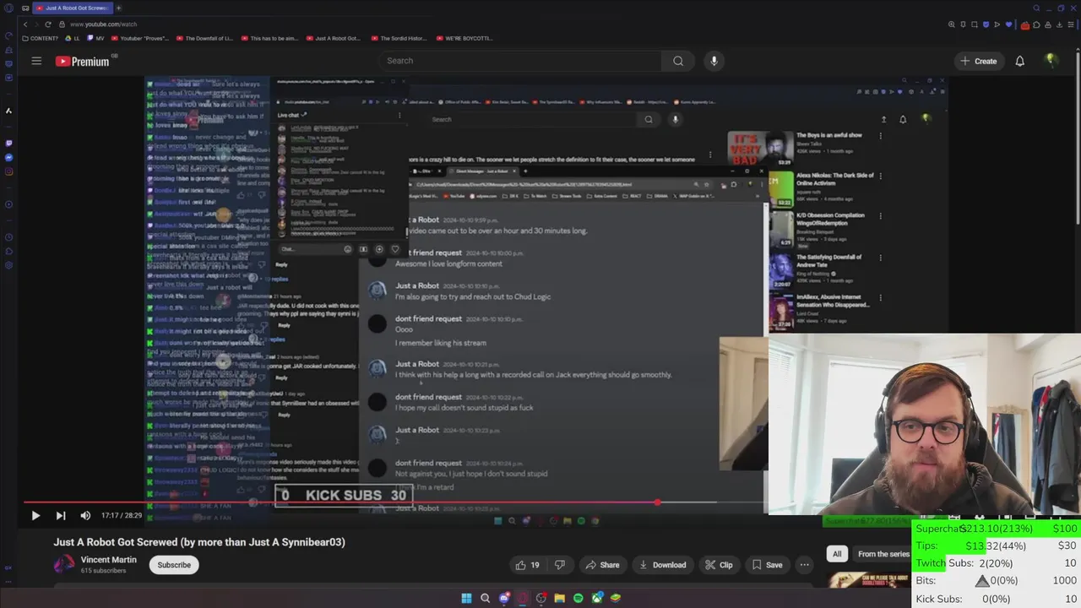
Task: Open more actions ellipsis menu
Action: [x=805, y=565]
